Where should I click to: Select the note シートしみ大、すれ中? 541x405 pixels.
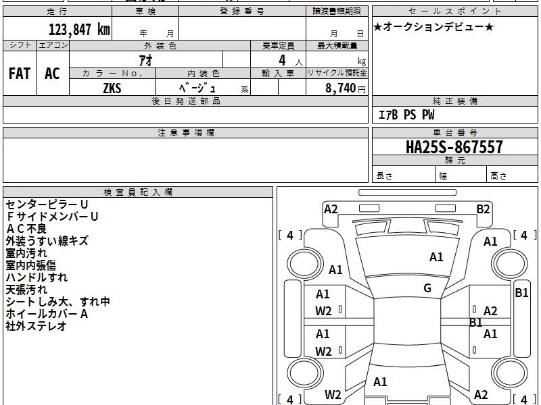point(57,302)
